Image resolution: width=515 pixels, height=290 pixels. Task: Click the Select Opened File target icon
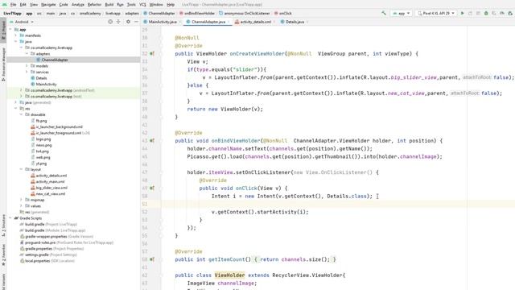click(x=110, y=22)
